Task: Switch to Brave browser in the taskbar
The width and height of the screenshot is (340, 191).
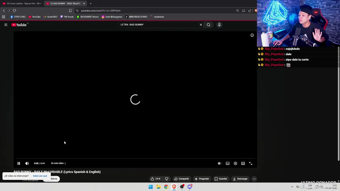Action: tap(174, 187)
